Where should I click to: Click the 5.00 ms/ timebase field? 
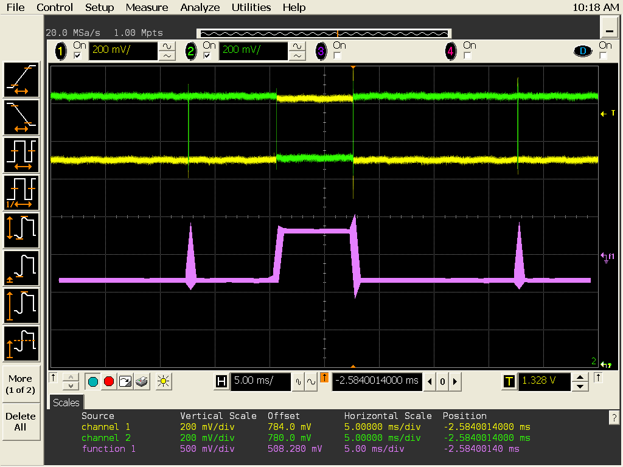[260, 382]
